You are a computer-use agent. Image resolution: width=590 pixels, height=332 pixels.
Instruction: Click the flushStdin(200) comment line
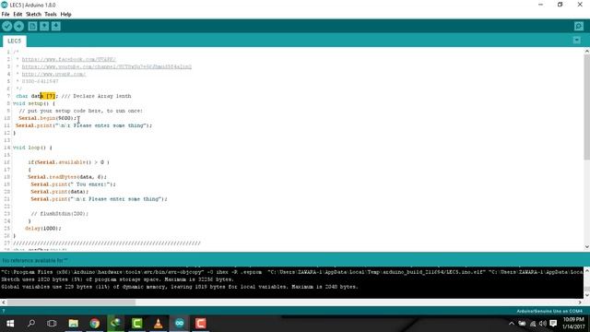pyautogui.click(x=60, y=214)
